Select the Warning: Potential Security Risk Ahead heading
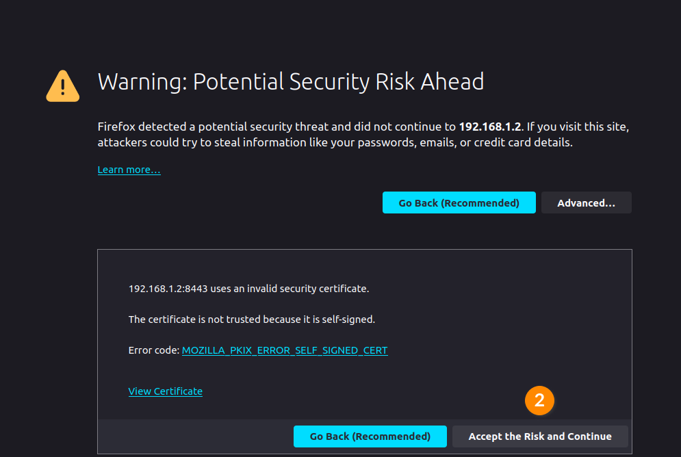Image resolution: width=681 pixels, height=457 pixels. (x=291, y=81)
